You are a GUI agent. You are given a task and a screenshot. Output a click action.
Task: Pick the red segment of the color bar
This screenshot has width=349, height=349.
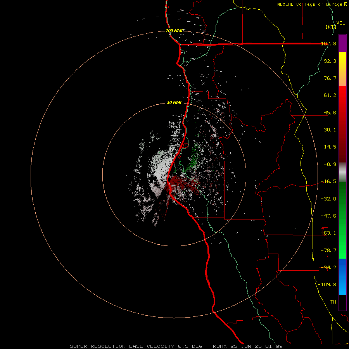[x=342, y=124]
